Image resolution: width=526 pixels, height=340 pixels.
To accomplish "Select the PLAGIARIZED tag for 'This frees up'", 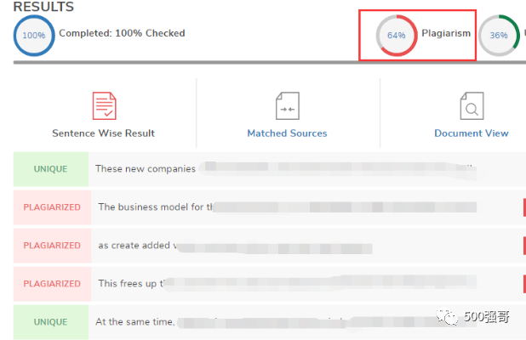I will pos(52,283).
